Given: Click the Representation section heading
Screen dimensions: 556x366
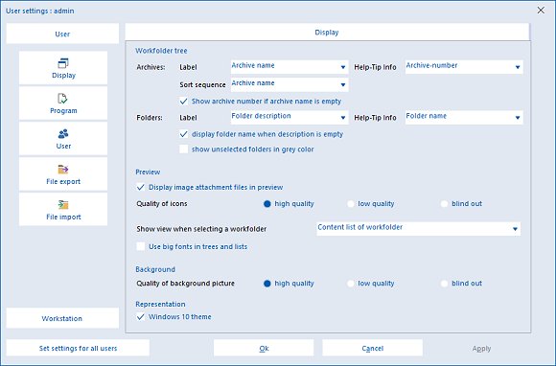Looking at the screenshot, I should pyautogui.click(x=160, y=304).
